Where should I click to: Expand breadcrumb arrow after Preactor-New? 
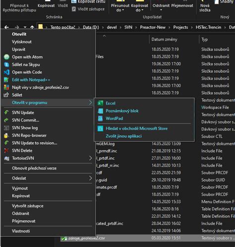(169, 27)
